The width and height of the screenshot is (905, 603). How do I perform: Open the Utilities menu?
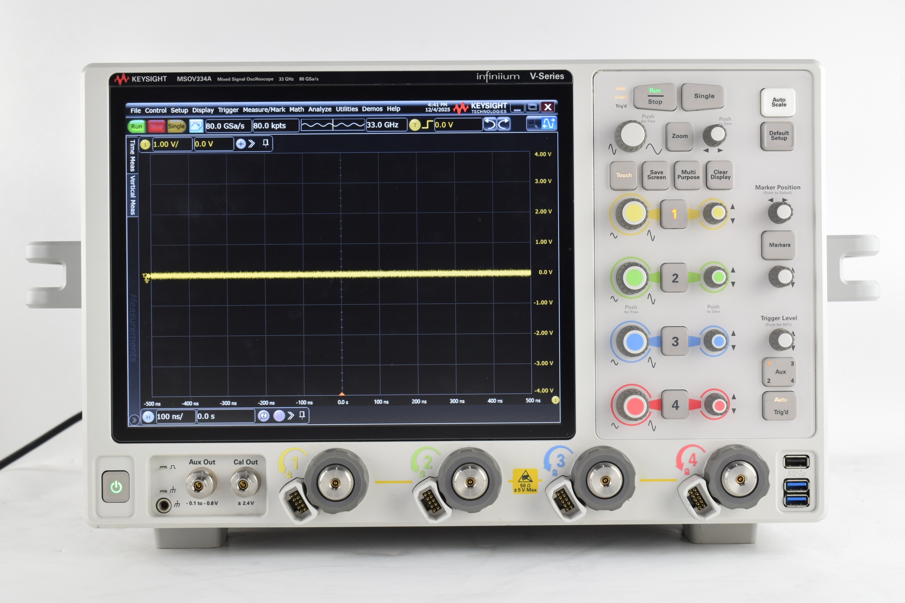click(346, 109)
